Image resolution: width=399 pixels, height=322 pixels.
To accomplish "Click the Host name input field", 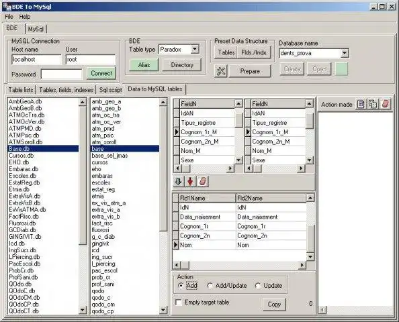I will 36,60.
